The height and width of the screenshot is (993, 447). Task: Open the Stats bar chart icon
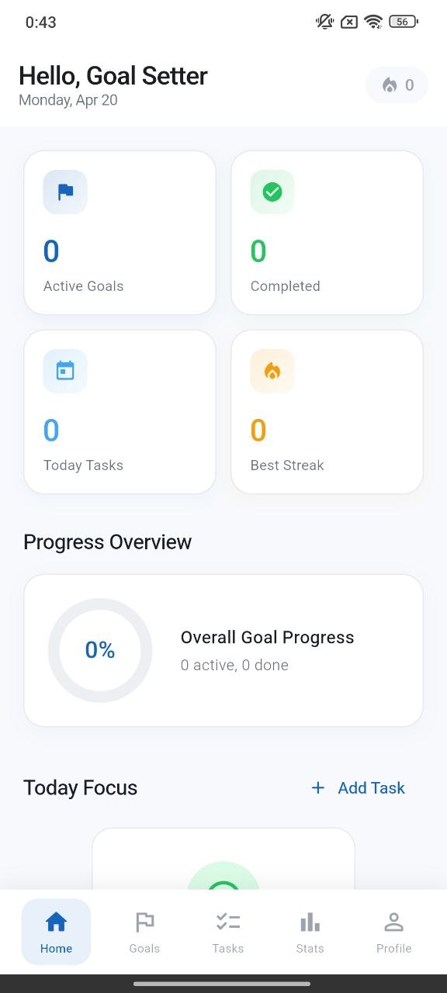tap(310, 922)
